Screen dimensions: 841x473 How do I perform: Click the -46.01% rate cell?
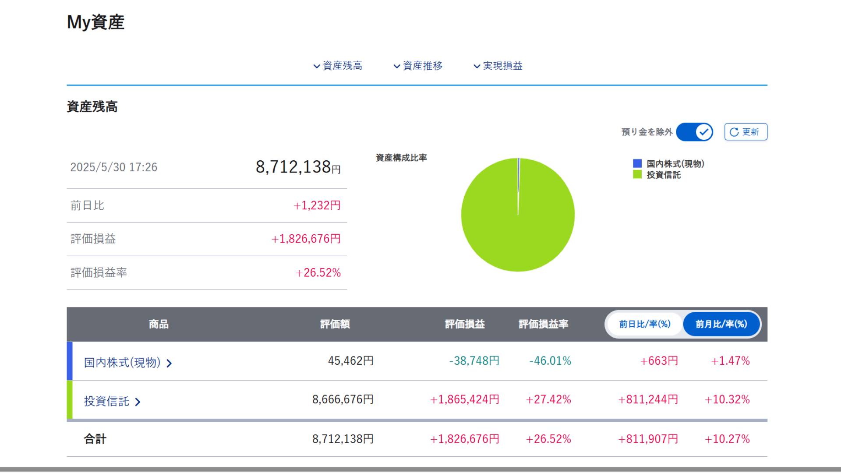(x=550, y=361)
